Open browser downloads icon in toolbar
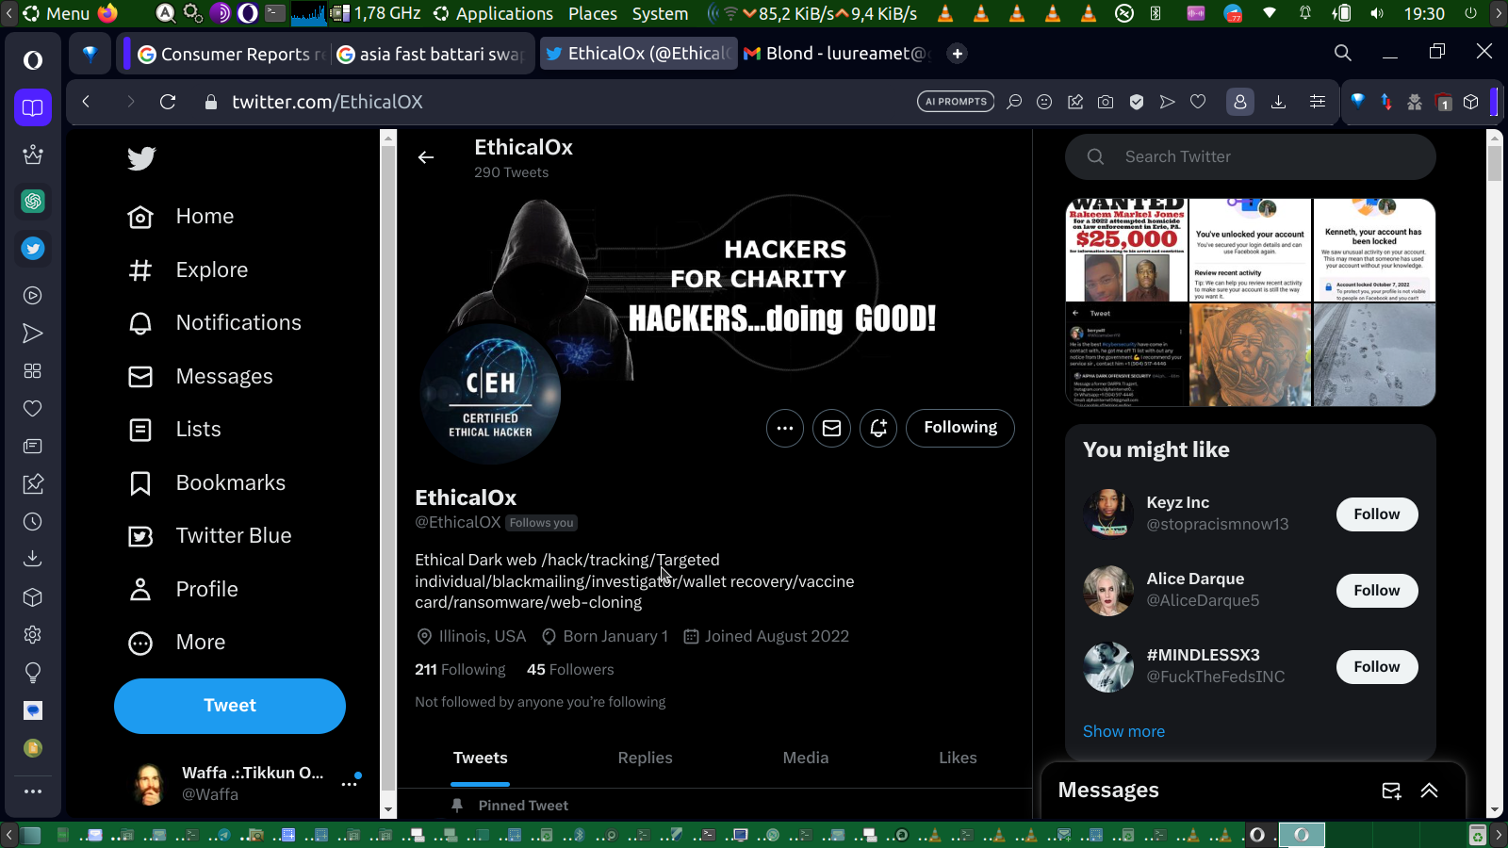The width and height of the screenshot is (1508, 848). [x=1278, y=102]
